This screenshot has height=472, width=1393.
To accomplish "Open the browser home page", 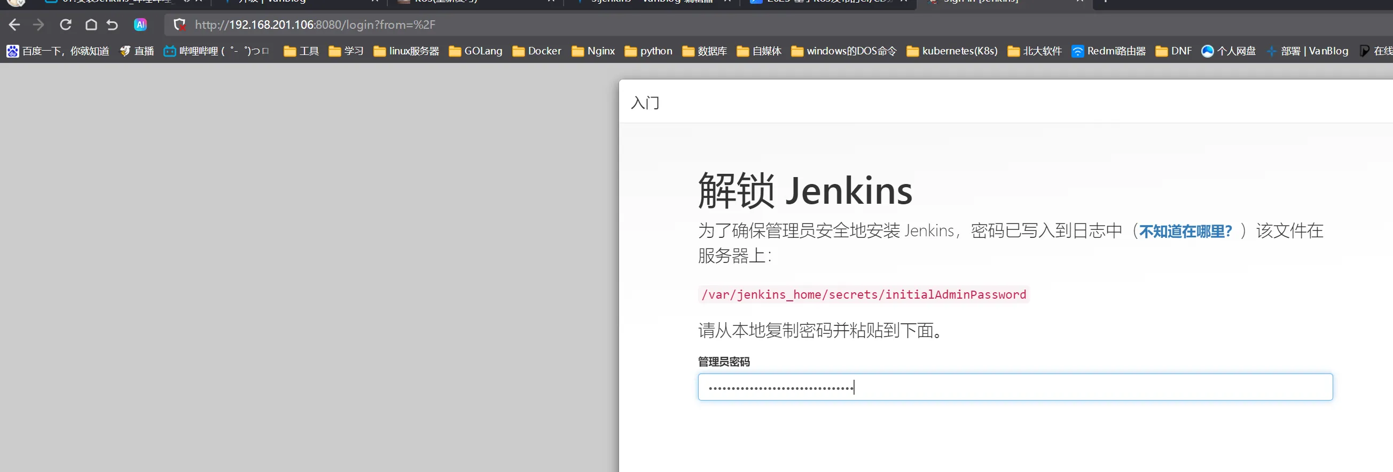I will coord(91,25).
